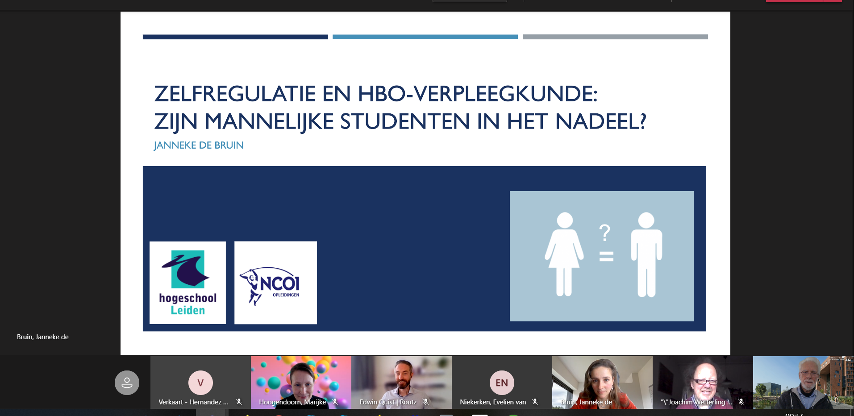Click the muted mic icon beside Verkaart - Hernandez

[x=239, y=402]
